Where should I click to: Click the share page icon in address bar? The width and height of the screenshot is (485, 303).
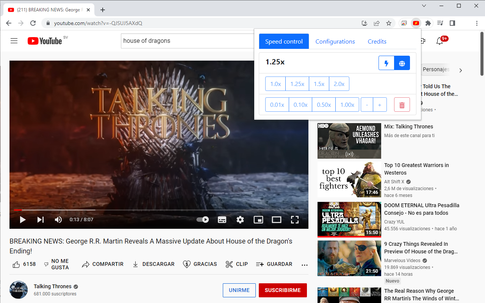click(377, 23)
